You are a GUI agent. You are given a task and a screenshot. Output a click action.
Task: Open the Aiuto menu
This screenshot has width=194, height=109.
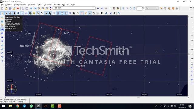point(73,5)
